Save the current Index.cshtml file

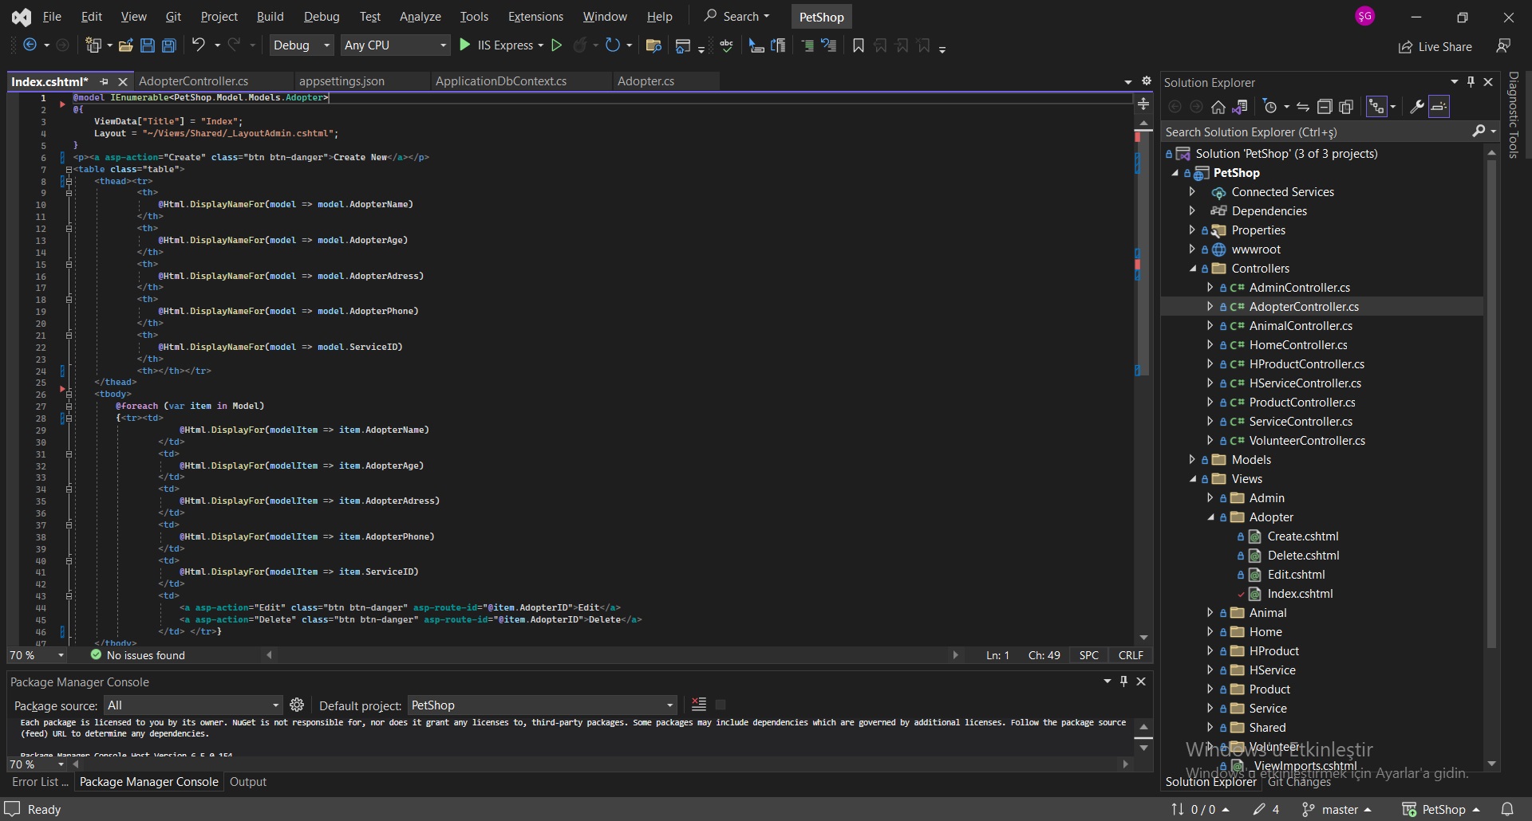(148, 45)
